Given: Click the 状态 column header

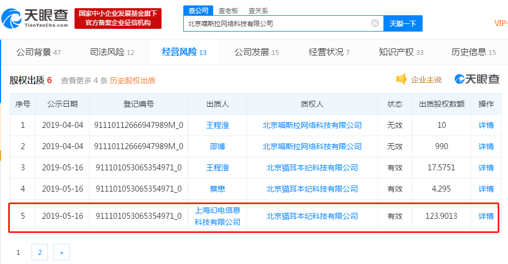Looking at the screenshot, I should pyautogui.click(x=395, y=104).
